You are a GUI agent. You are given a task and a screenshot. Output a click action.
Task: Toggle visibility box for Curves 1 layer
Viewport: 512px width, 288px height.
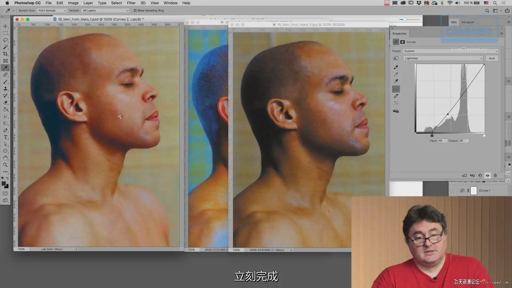click(x=453, y=190)
